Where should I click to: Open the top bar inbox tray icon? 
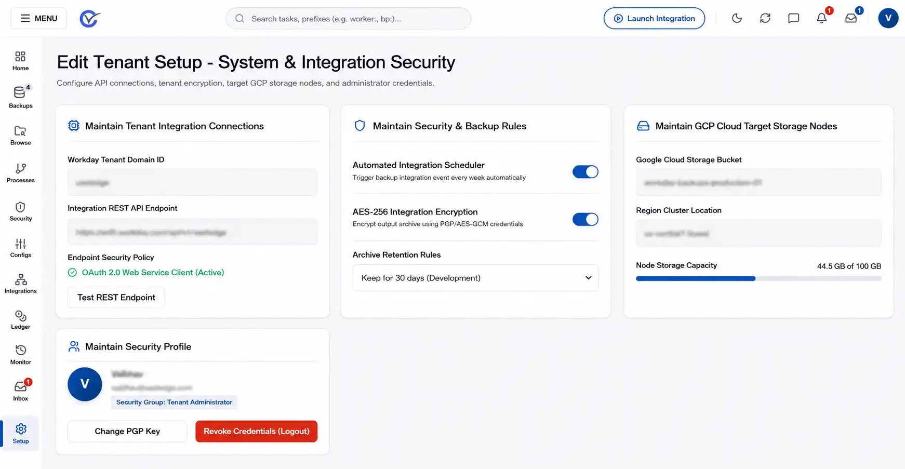pos(851,18)
